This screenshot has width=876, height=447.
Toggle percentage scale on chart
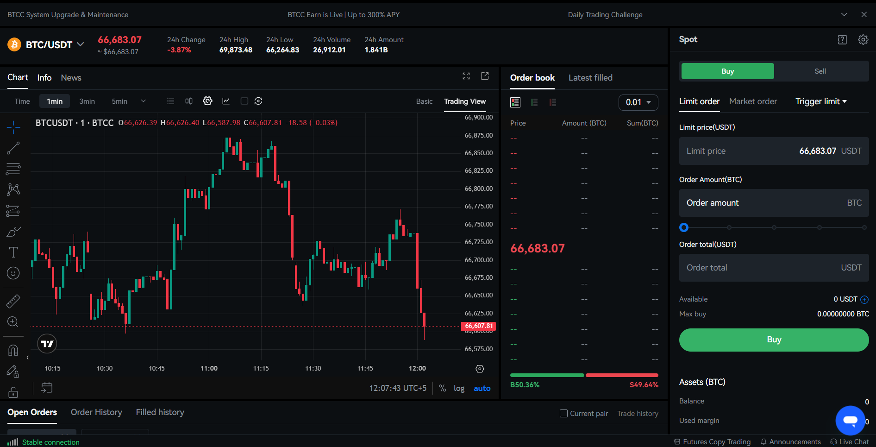click(x=443, y=388)
